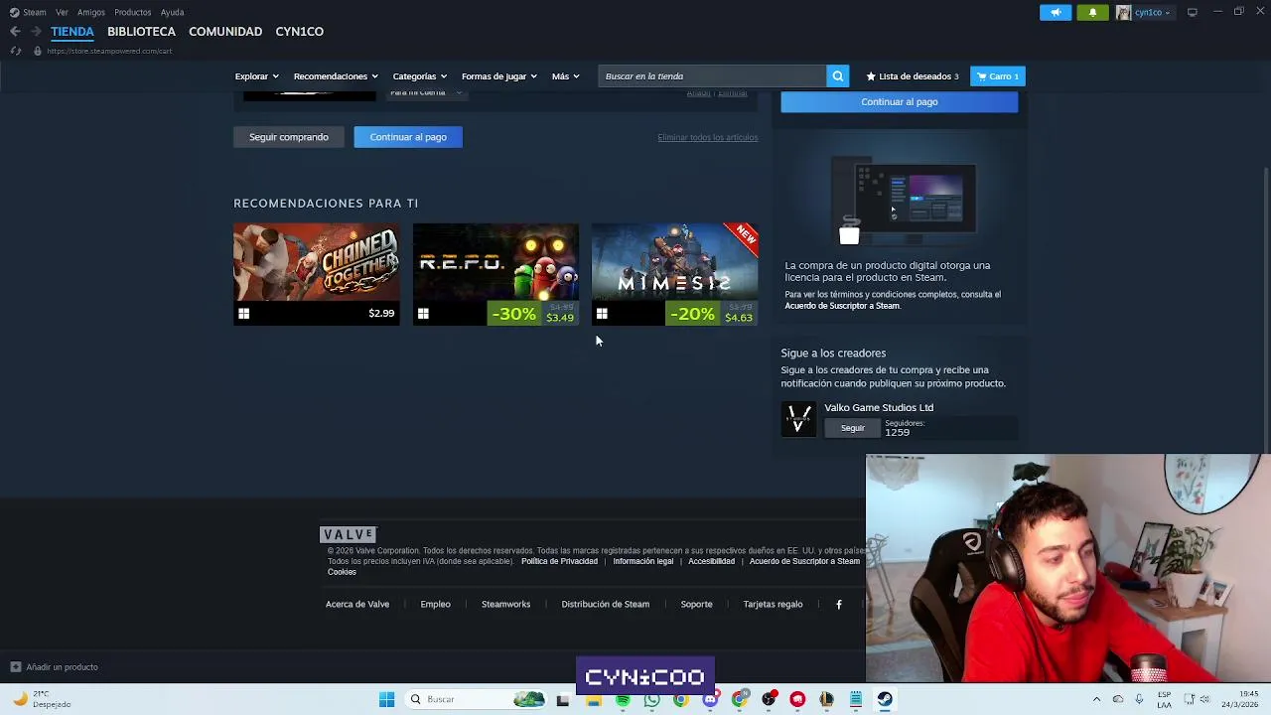Open the green notifications bell
The image size is (1271, 715).
click(x=1093, y=12)
